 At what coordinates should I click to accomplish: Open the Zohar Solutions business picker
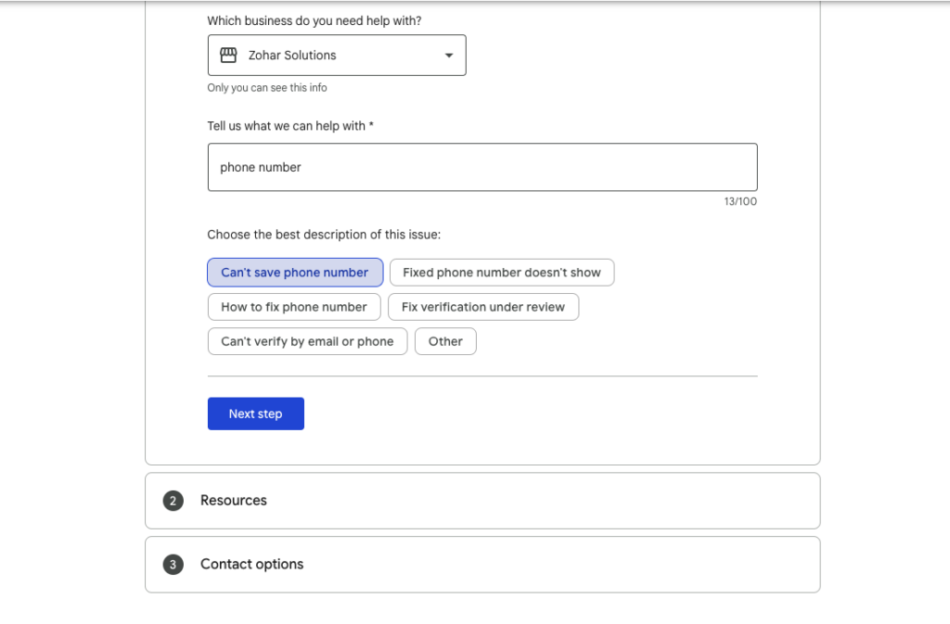click(336, 55)
